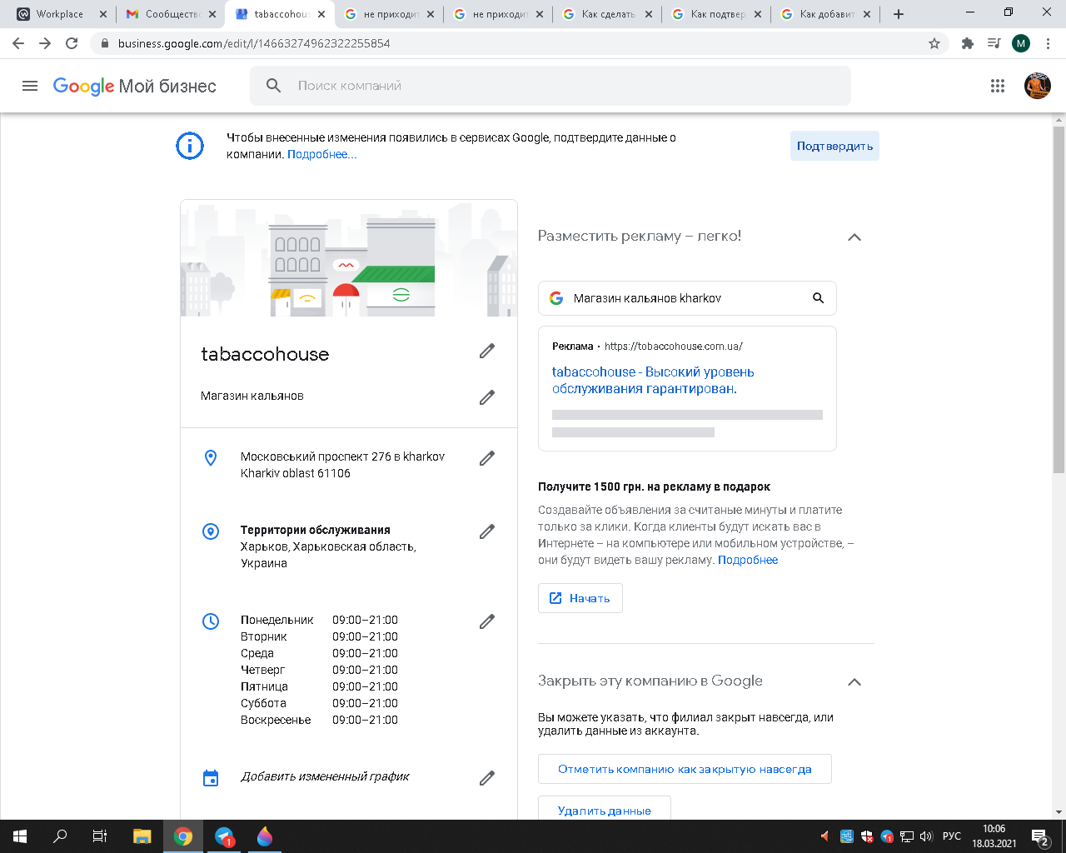Click the Начать button
The image size is (1066, 853).
[x=580, y=598]
